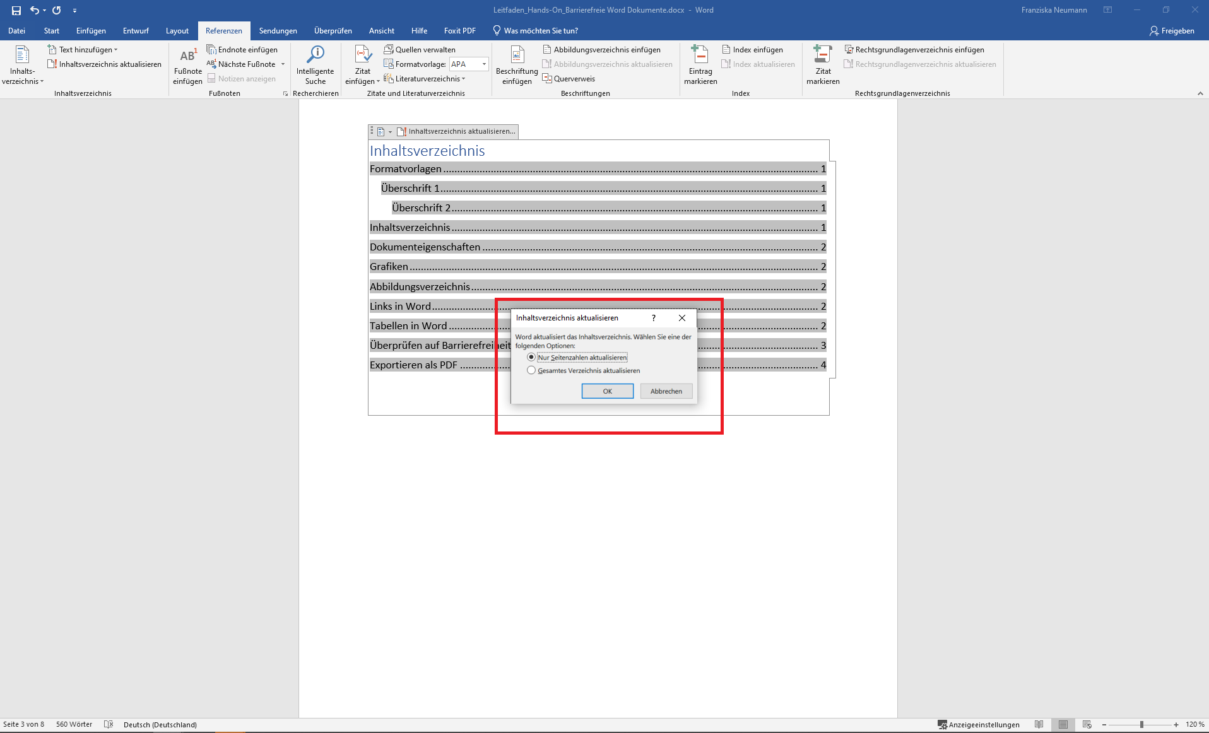Expand the Literaturverzeichnis dropdown
This screenshot has height=733, width=1209.
point(463,79)
